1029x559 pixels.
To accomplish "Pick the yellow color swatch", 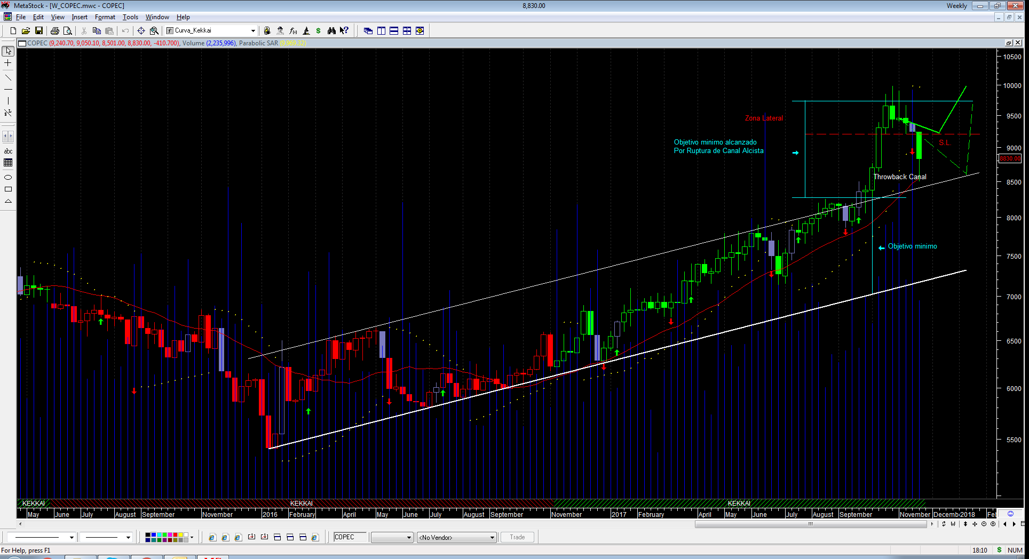I will [x=180, y=534].
